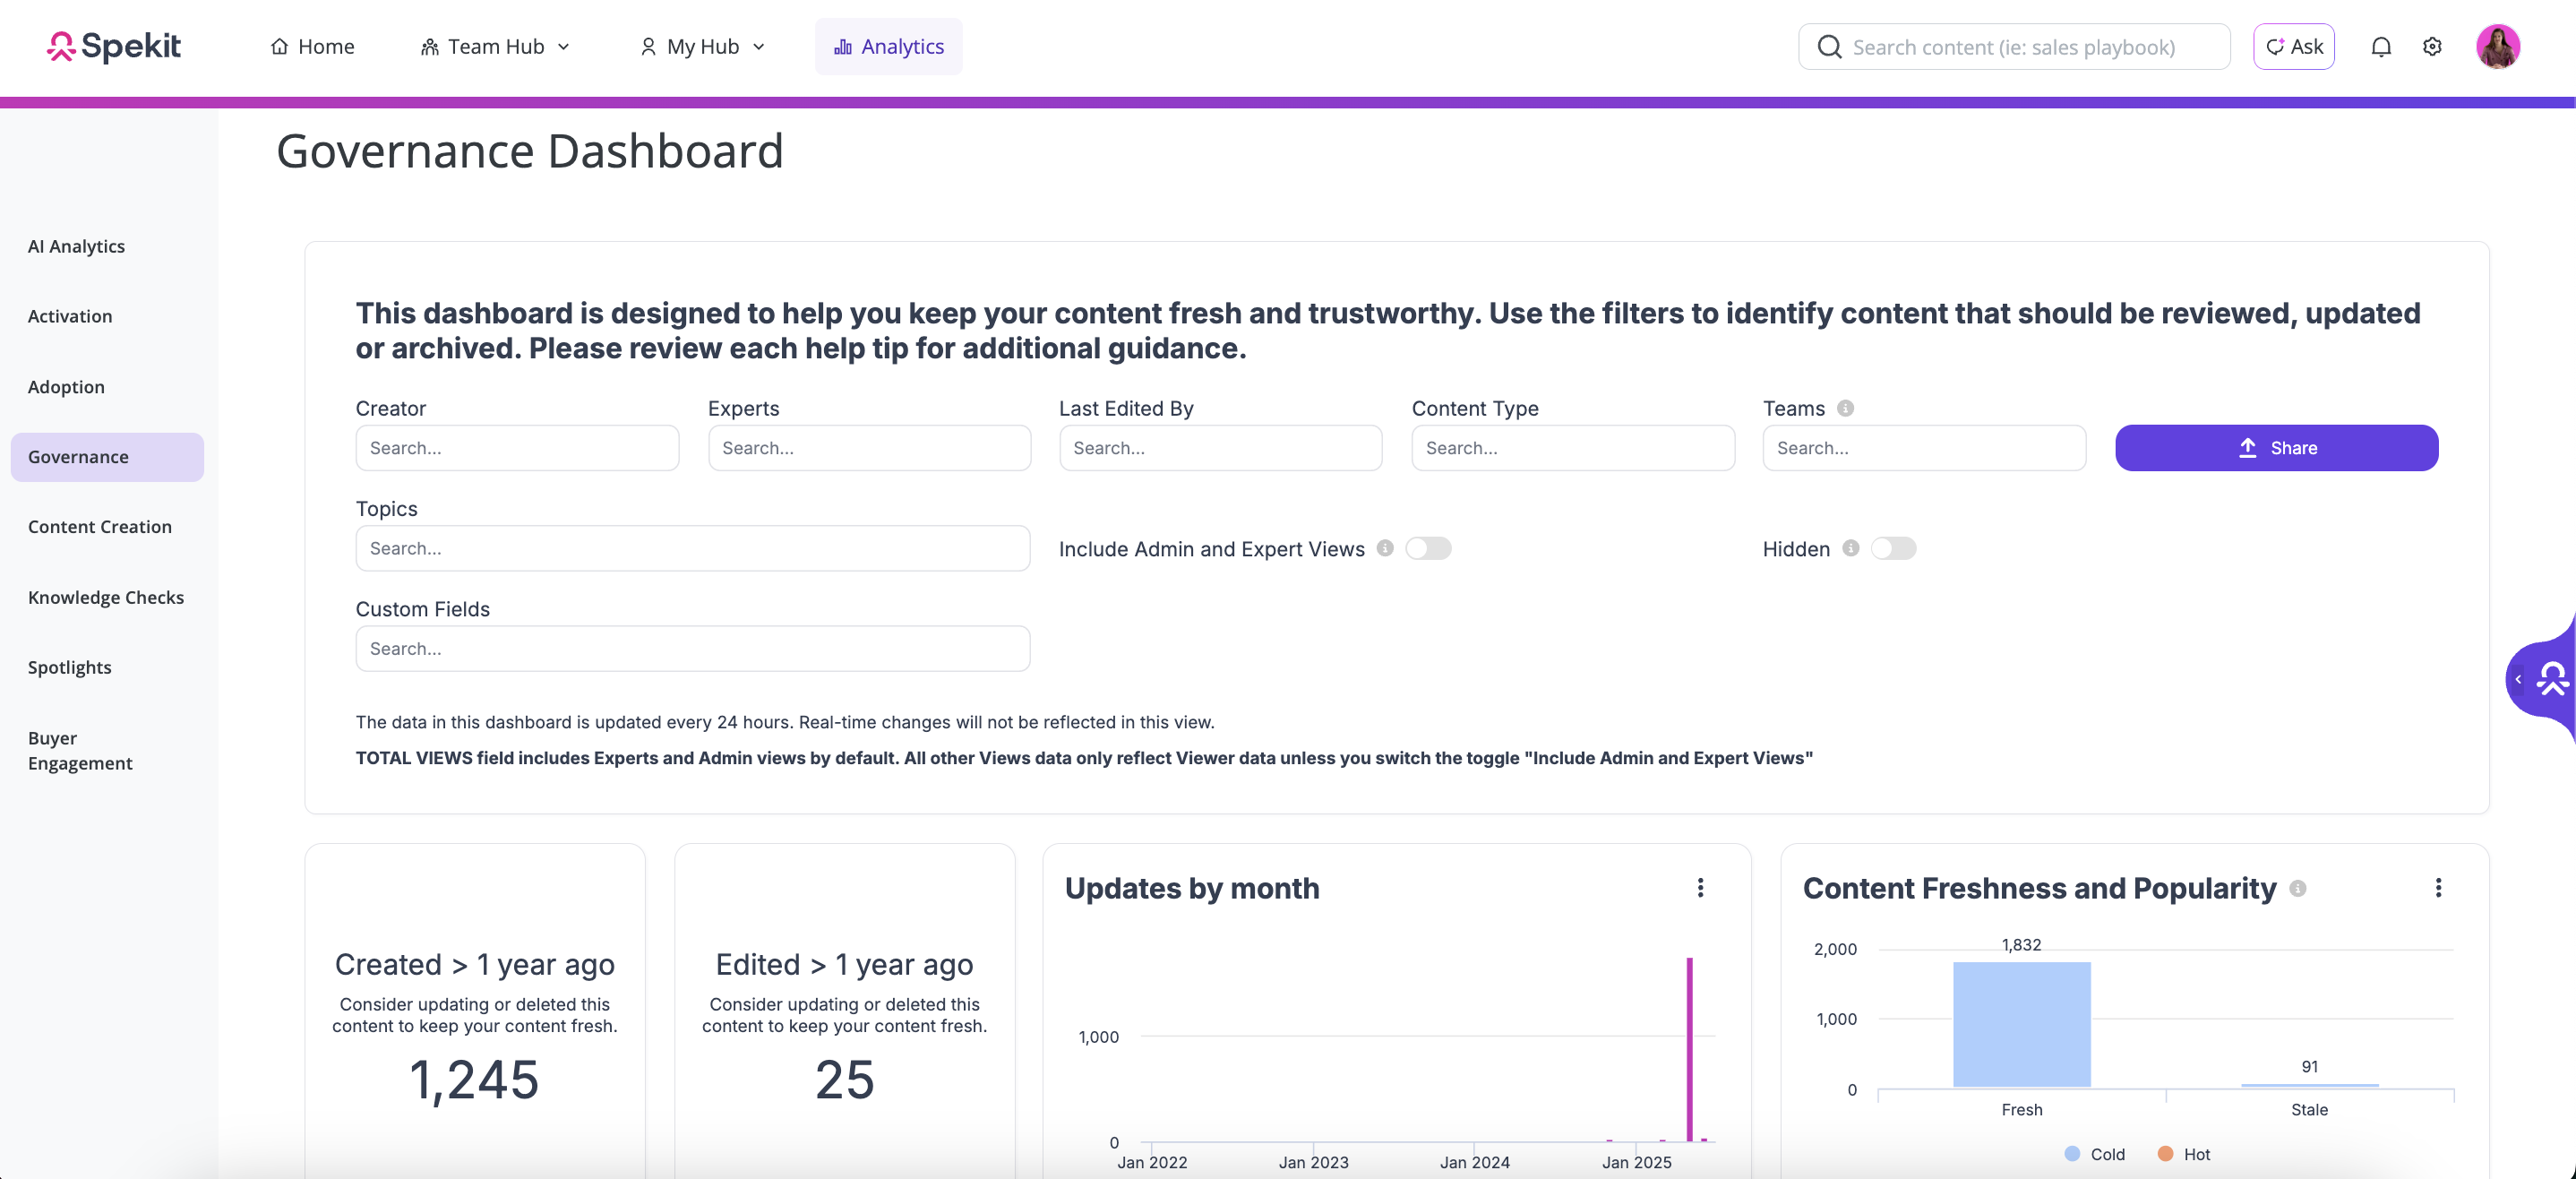Click the Hidden filter info icon

point(1851,548)
